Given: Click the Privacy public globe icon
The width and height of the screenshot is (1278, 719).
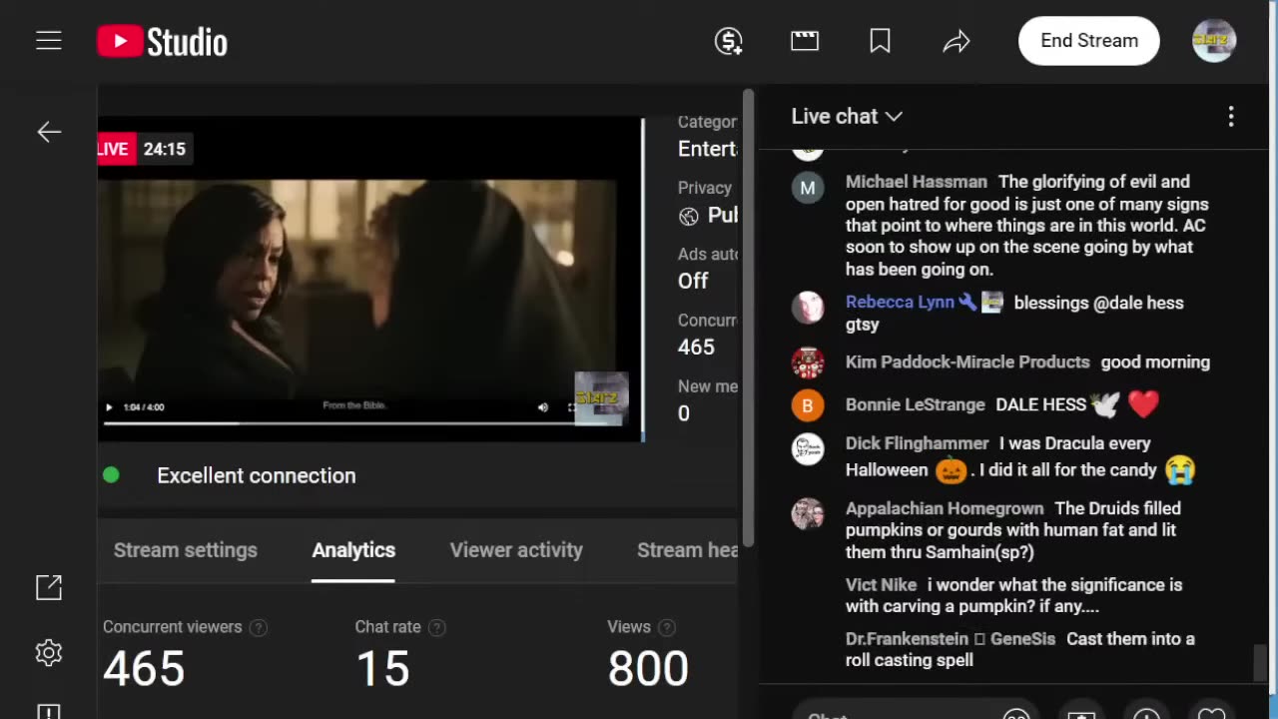Looking at the screenshot, I should tap(688, 217).
